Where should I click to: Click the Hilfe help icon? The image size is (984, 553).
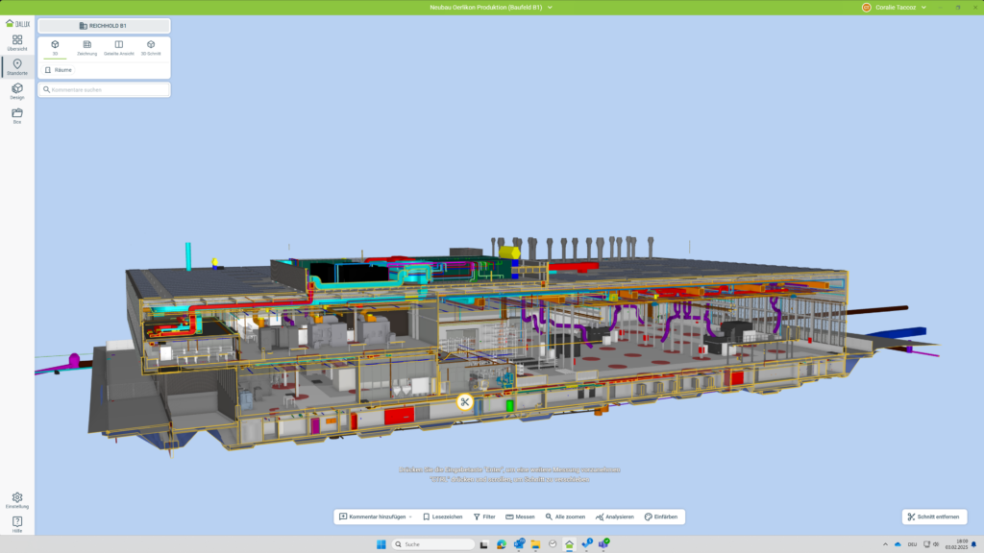[x=17, y=523]
